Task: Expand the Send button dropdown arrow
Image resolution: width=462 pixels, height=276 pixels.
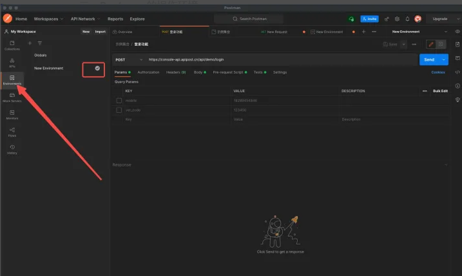Action: 444,59
